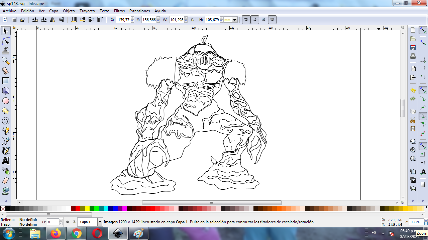Select the Selector arrow tool
Image resolution: width=428 pixels, height=240 pixels.
(5, 31)
